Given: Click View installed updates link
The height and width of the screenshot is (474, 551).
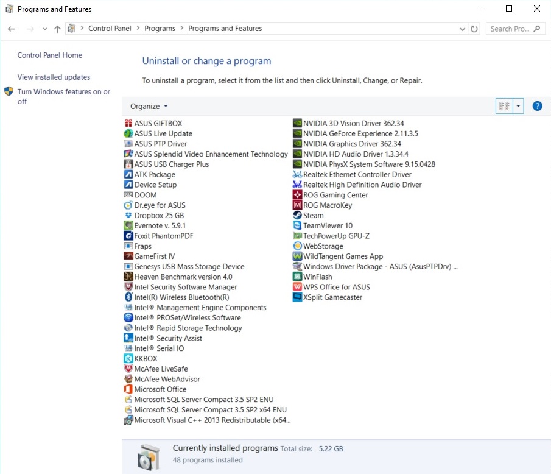Looking at the screenshot, I should tap(54, 77).
